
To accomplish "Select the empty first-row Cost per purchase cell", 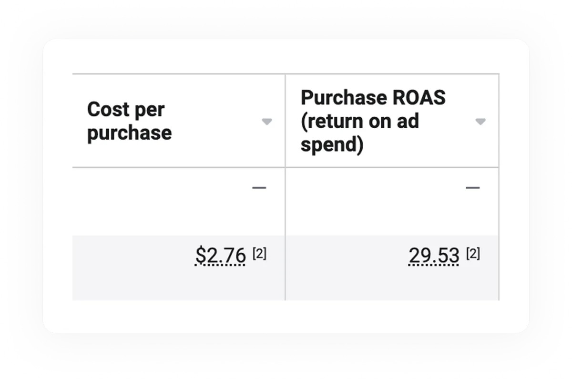I will [179, 201].
